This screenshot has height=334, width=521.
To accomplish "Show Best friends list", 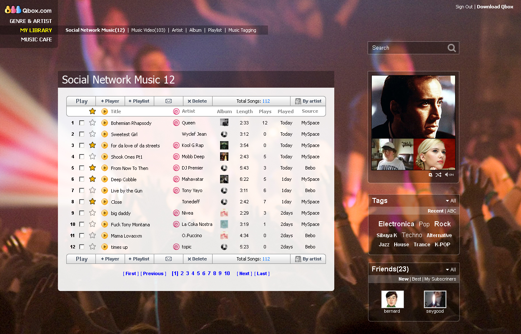I will [416, 279].
